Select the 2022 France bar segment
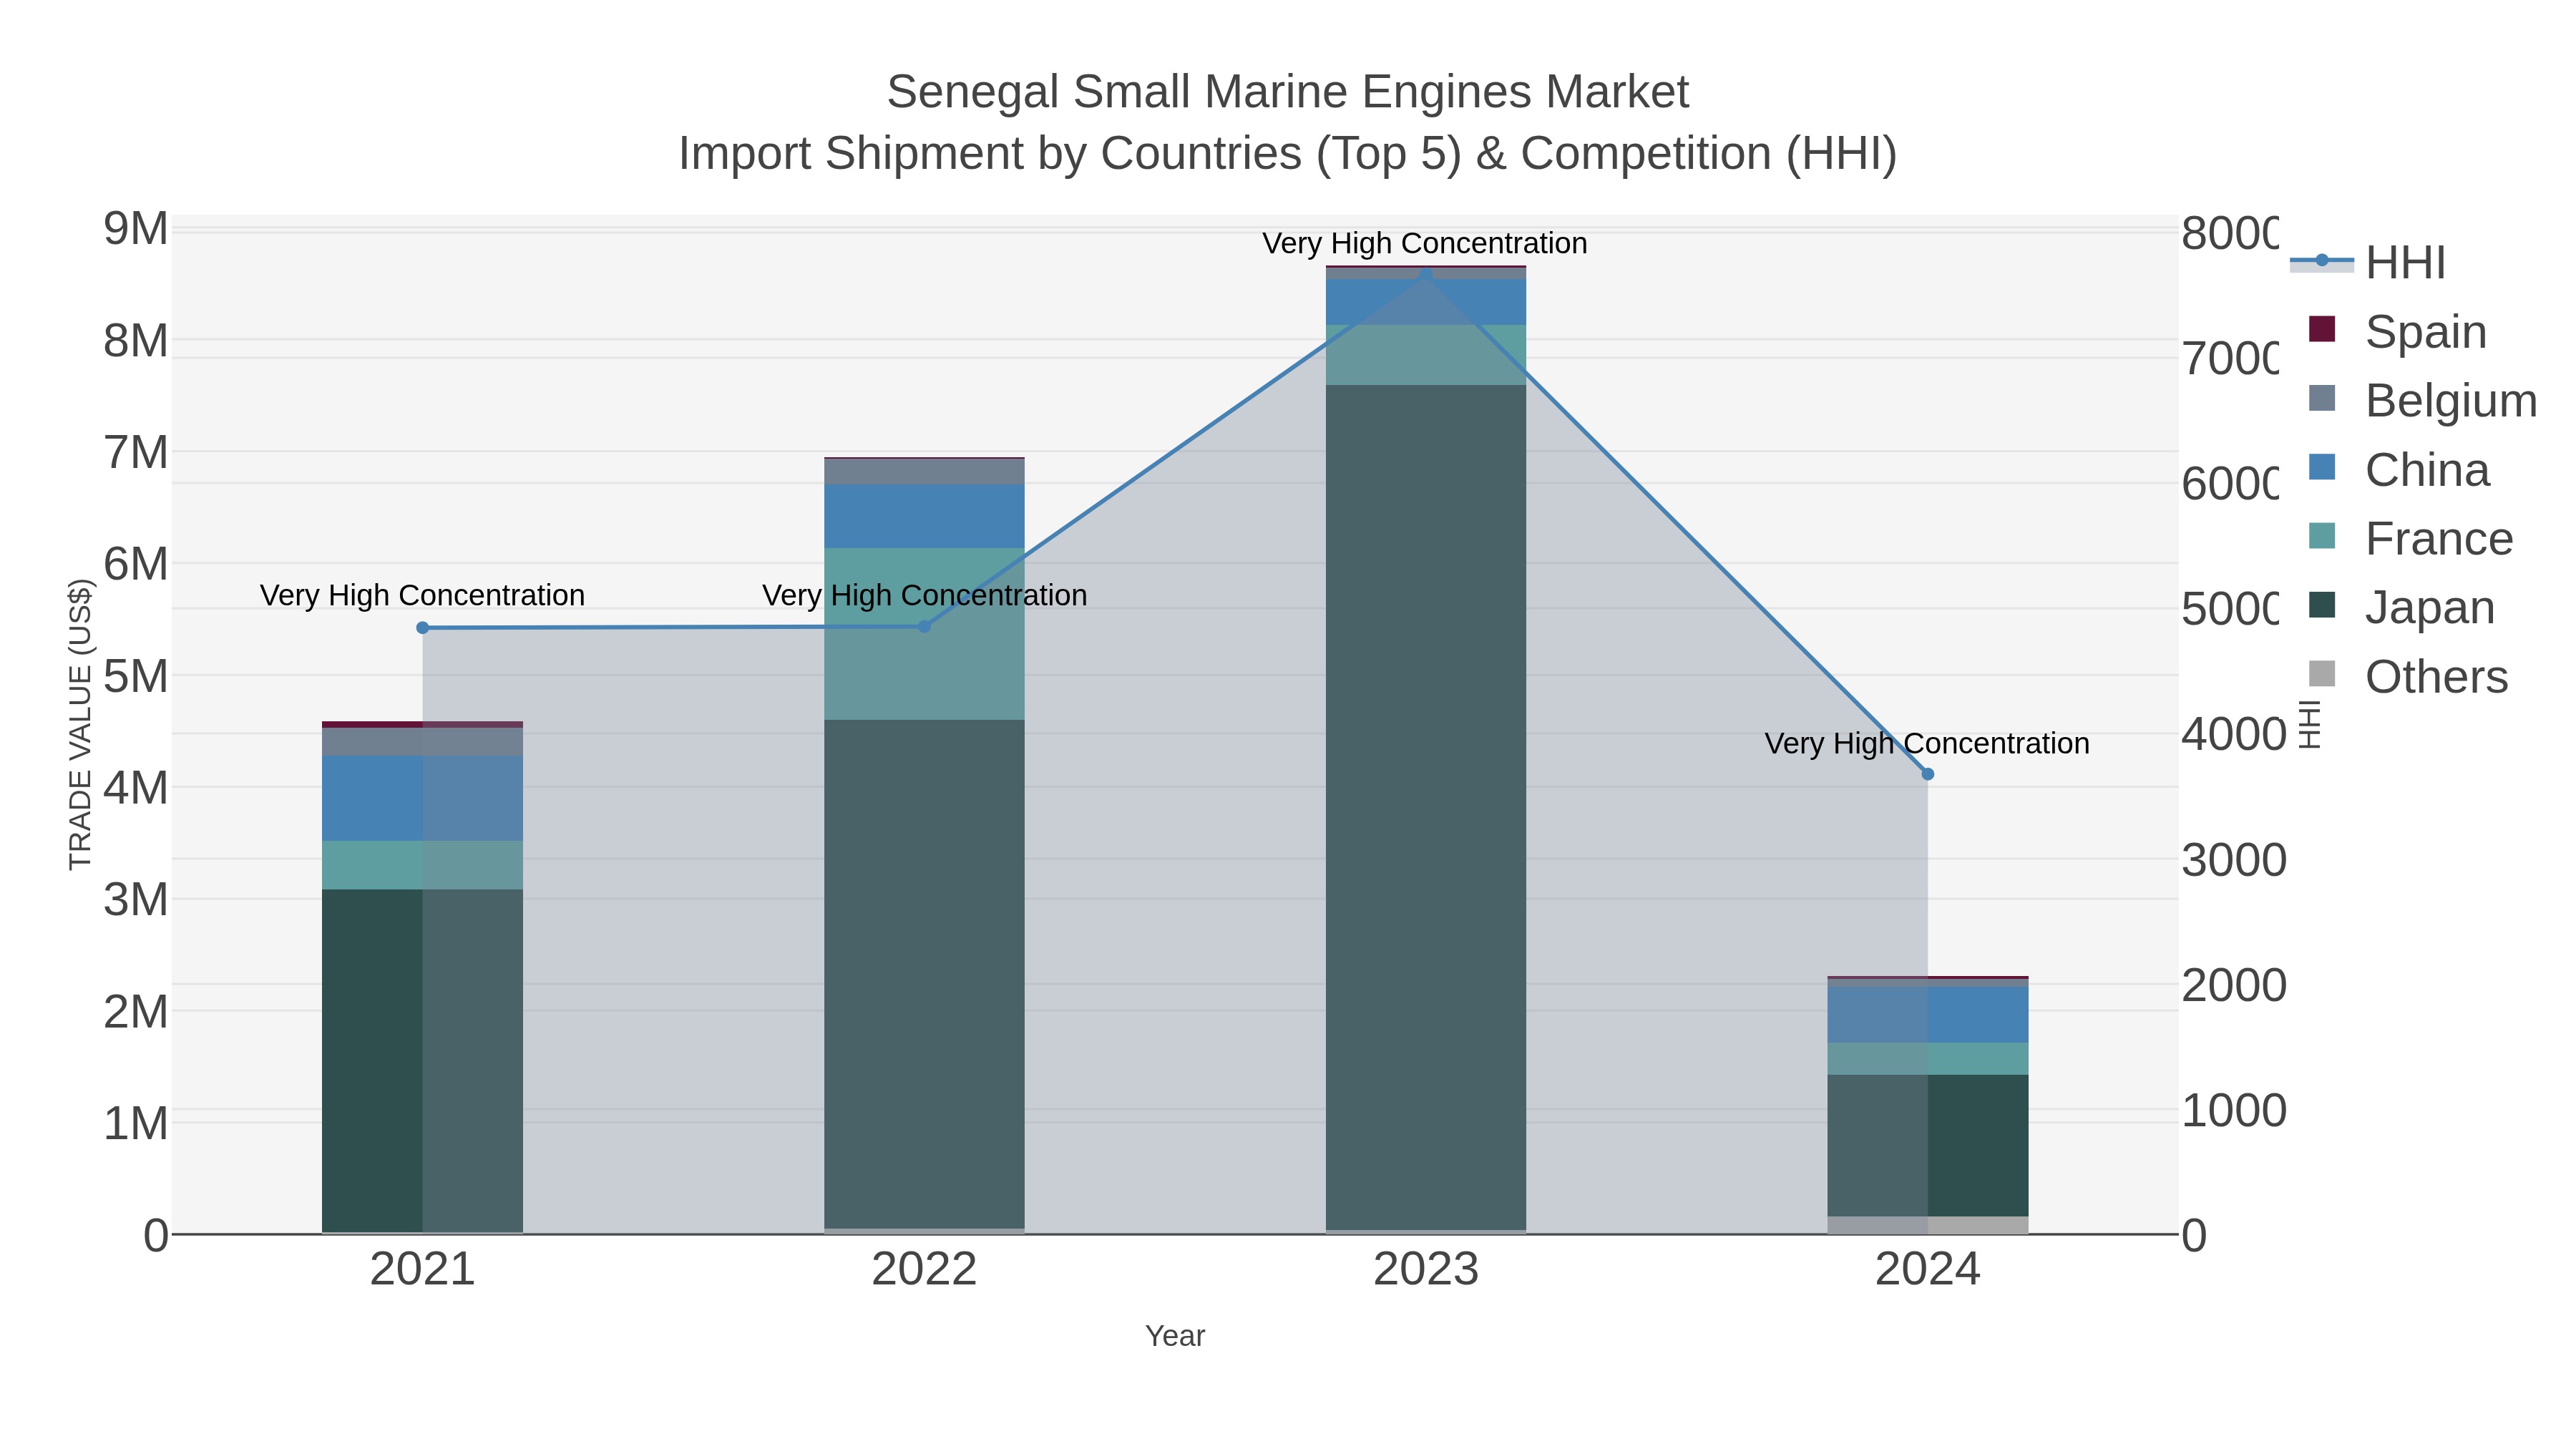 924,634
